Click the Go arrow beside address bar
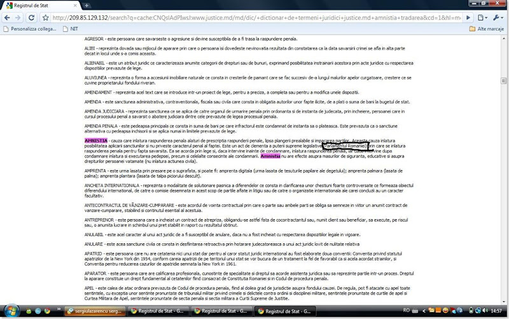 [x=468, y=18]
